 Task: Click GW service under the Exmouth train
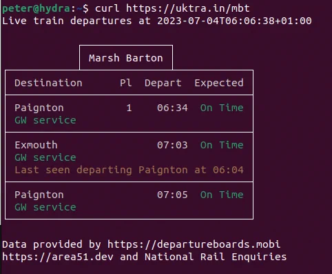point(45,157)
